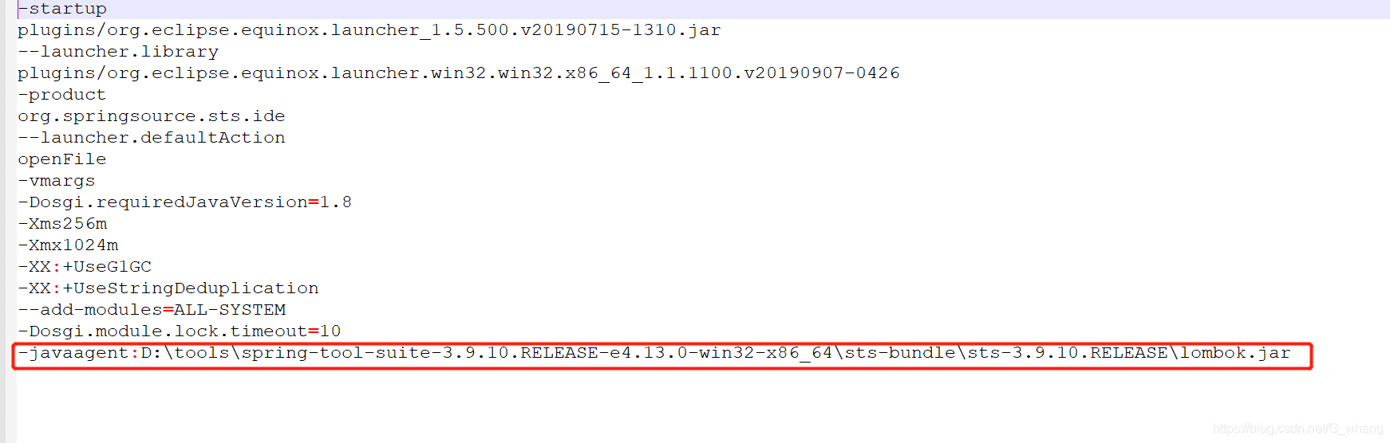Click the -Xms256m memory setting

click(62, 224)
